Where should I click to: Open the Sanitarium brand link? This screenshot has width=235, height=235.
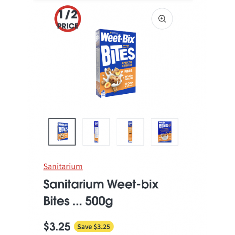[63, 167]
